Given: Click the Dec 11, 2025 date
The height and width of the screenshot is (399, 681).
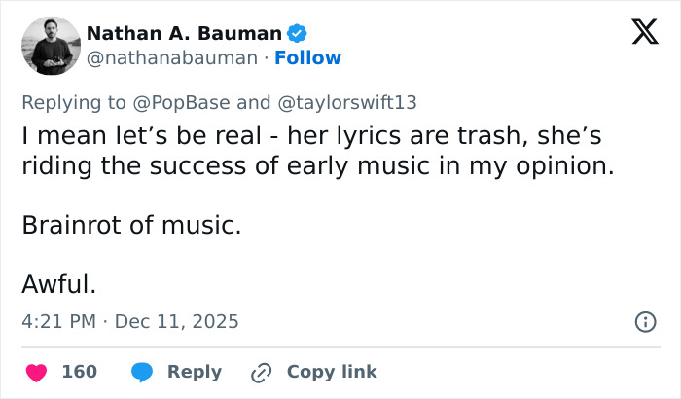Looking at the screenshot, I should coord(176,321).
